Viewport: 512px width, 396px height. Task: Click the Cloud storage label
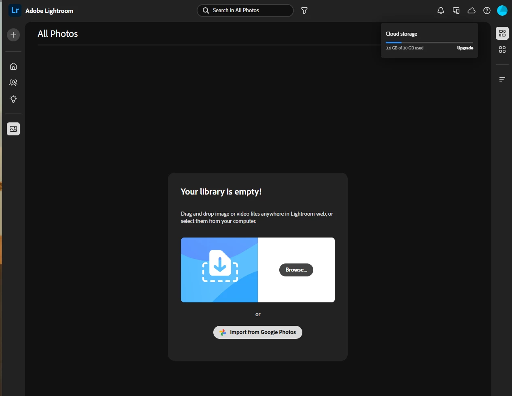click(x=402, y=34)
